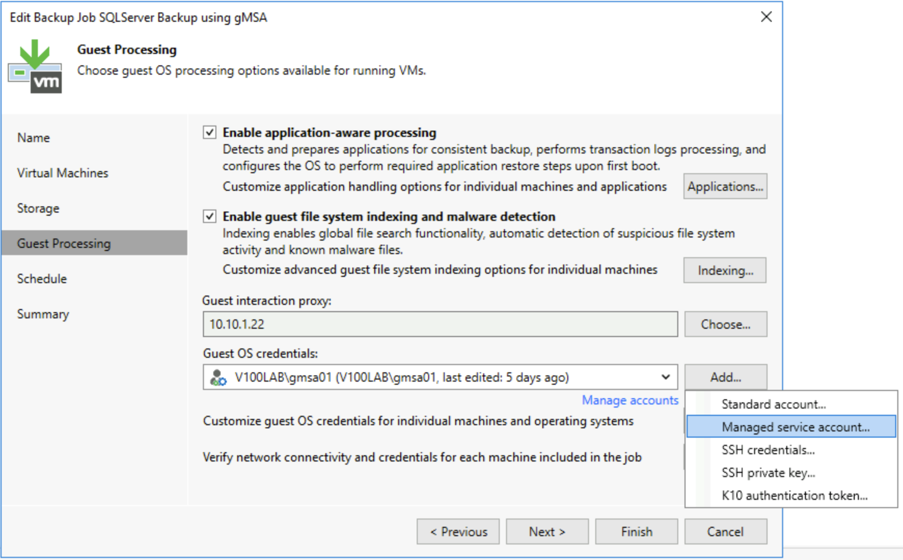This screenshot has width=903, height=560.
Task: Open the Summary step
Action: [x=43, y=314]
